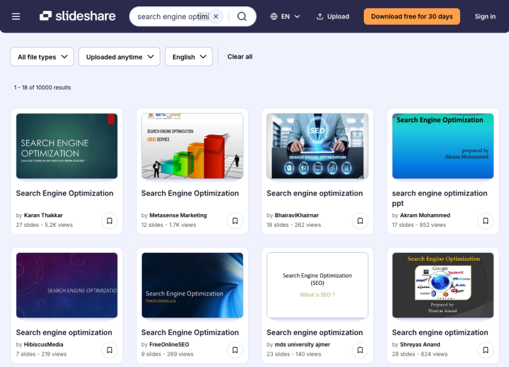Open the English language filter dropdown

coord(188,57)
